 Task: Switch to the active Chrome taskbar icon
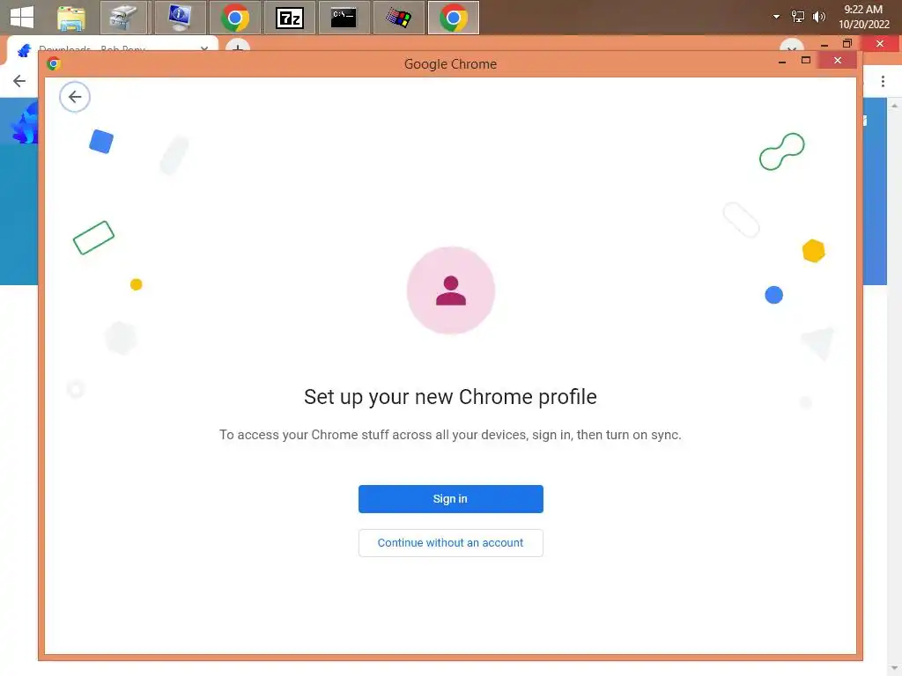tap(454, 18)
